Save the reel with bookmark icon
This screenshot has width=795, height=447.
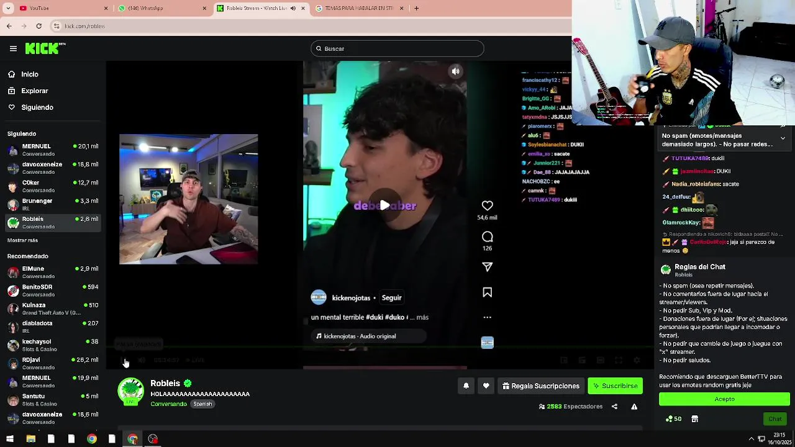487,292
